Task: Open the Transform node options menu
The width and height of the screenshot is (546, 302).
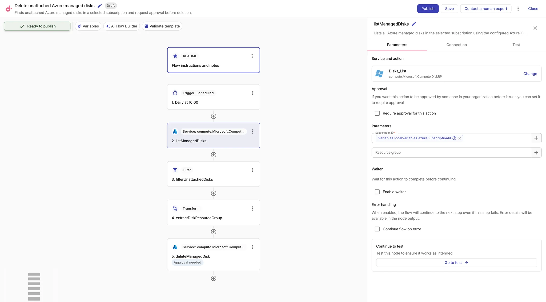Action: 252,209
